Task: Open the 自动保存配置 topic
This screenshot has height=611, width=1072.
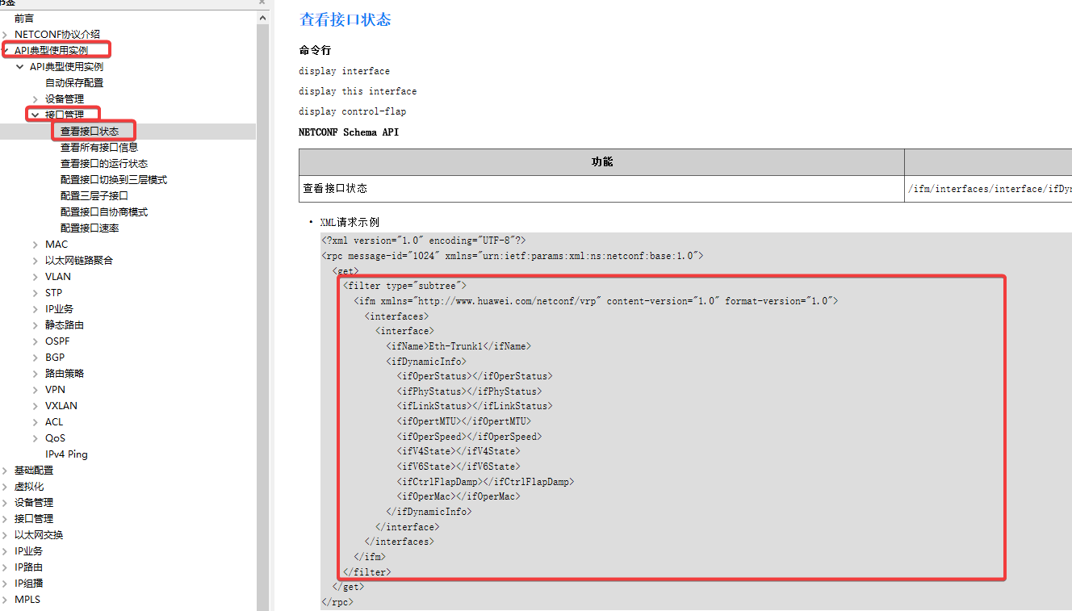Action: 74,82
